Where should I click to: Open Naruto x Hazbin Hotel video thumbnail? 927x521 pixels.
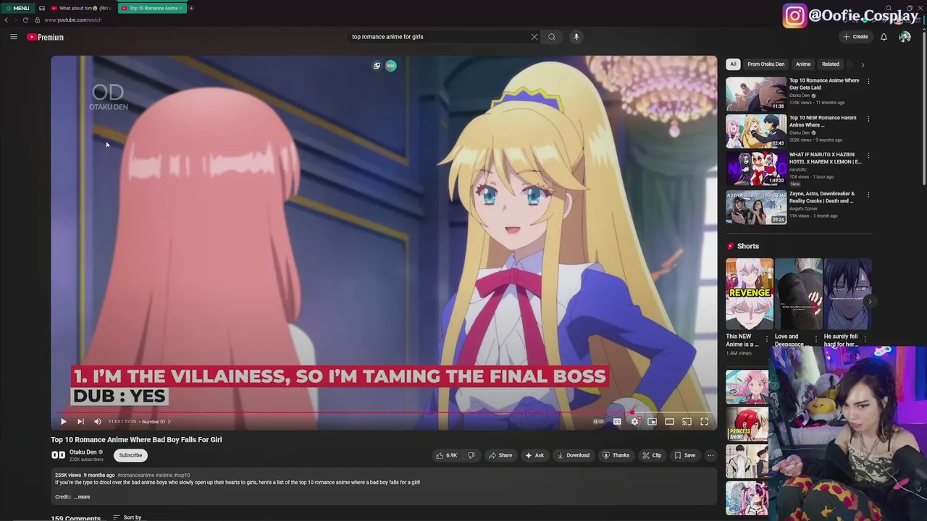tap(756, 169)
